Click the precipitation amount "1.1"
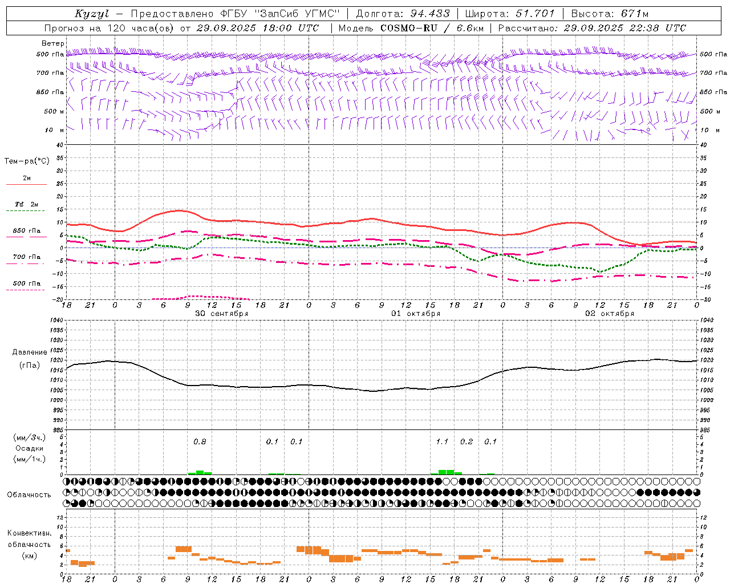Screen dimensions: 730x584 click(x=442, y=442)
